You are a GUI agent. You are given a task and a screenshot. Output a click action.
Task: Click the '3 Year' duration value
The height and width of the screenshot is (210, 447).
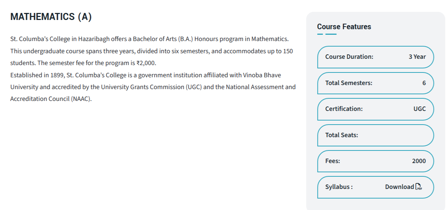click(417, 57)
